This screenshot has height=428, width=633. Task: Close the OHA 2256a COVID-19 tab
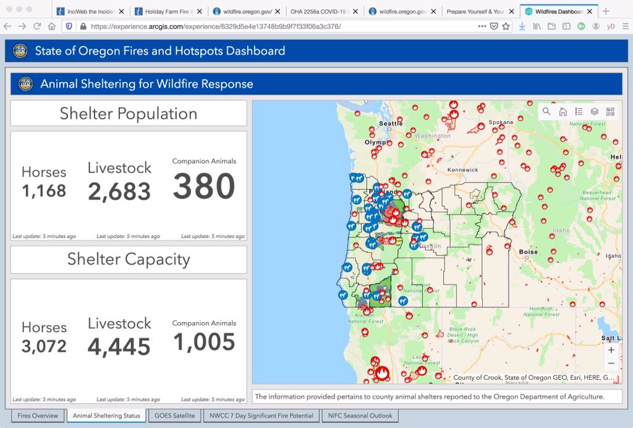click(x=355, y=11)
